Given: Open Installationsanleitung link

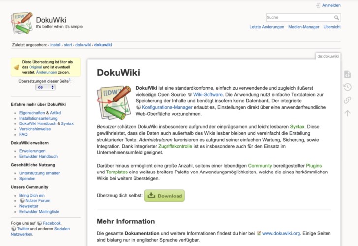Looking at the screenshot, I should coord(38,118).
